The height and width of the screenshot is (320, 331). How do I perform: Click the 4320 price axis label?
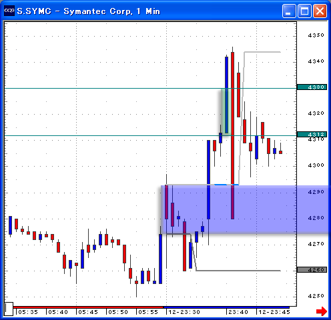click(316, 113)
